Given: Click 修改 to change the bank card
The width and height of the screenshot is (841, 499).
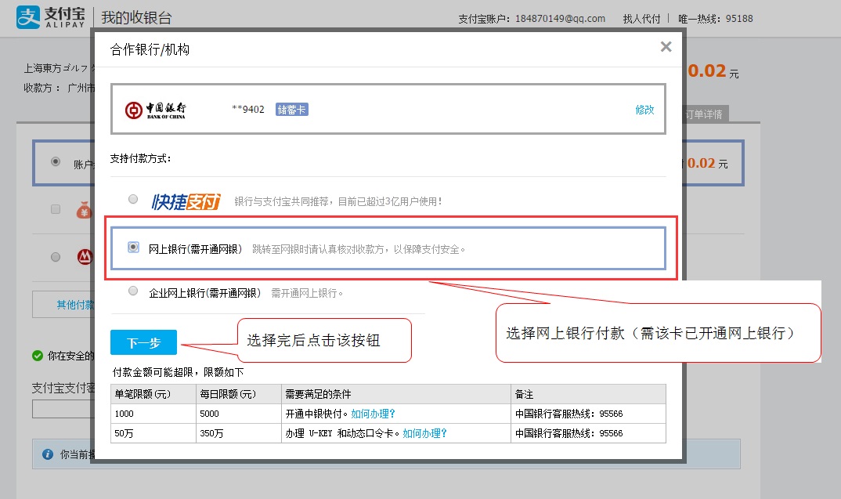Looking at the screenshot, I should point(644,110).
